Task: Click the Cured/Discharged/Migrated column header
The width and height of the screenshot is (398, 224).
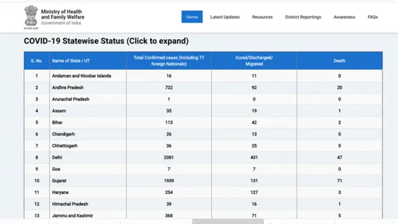Action: tap(254, 61)
